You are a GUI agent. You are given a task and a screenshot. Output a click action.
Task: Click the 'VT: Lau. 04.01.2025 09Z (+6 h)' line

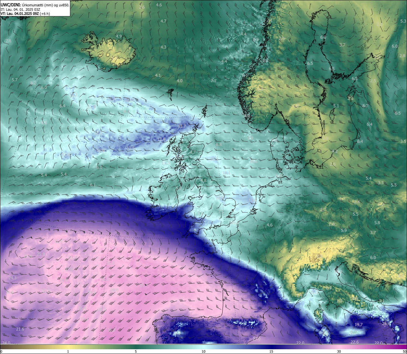coord(25,14)
